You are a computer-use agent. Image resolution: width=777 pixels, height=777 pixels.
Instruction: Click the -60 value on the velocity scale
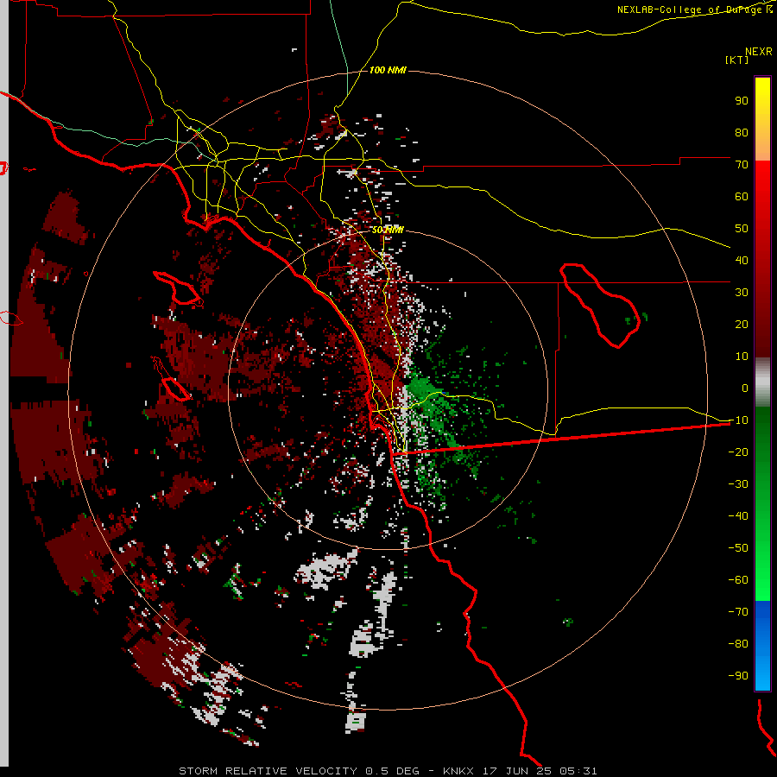pyautogui.click(x=738, y=580)
